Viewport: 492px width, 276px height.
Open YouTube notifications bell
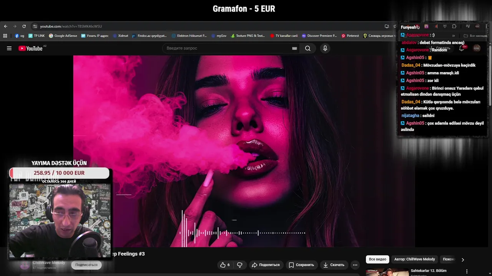tap(462, 48)
